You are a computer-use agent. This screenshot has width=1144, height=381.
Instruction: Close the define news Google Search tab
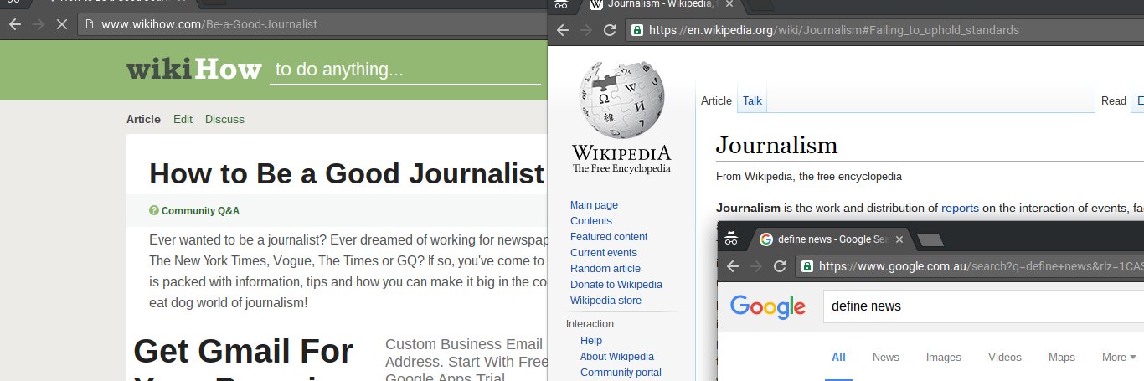coord(899,239)
